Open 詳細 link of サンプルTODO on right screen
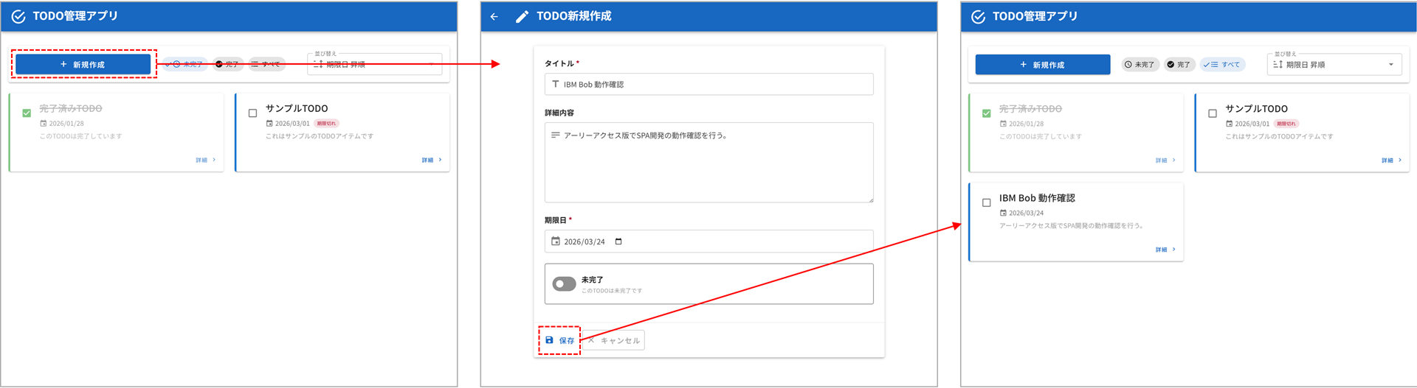This screenshot has width=1417, height=388. 1391,160
